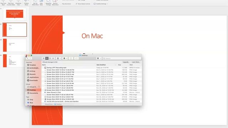This screenshot has height=128, width=228.
Task: Click the On Mac slide title
Action: pyautogui.click(x=92, y=36)
